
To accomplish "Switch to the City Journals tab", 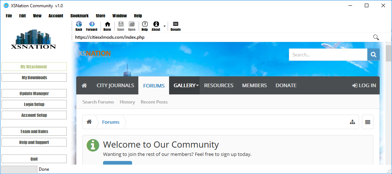I will coord(115,85).
